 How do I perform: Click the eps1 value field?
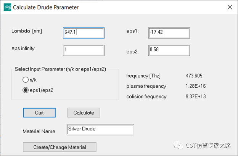(x=169, y=33)
